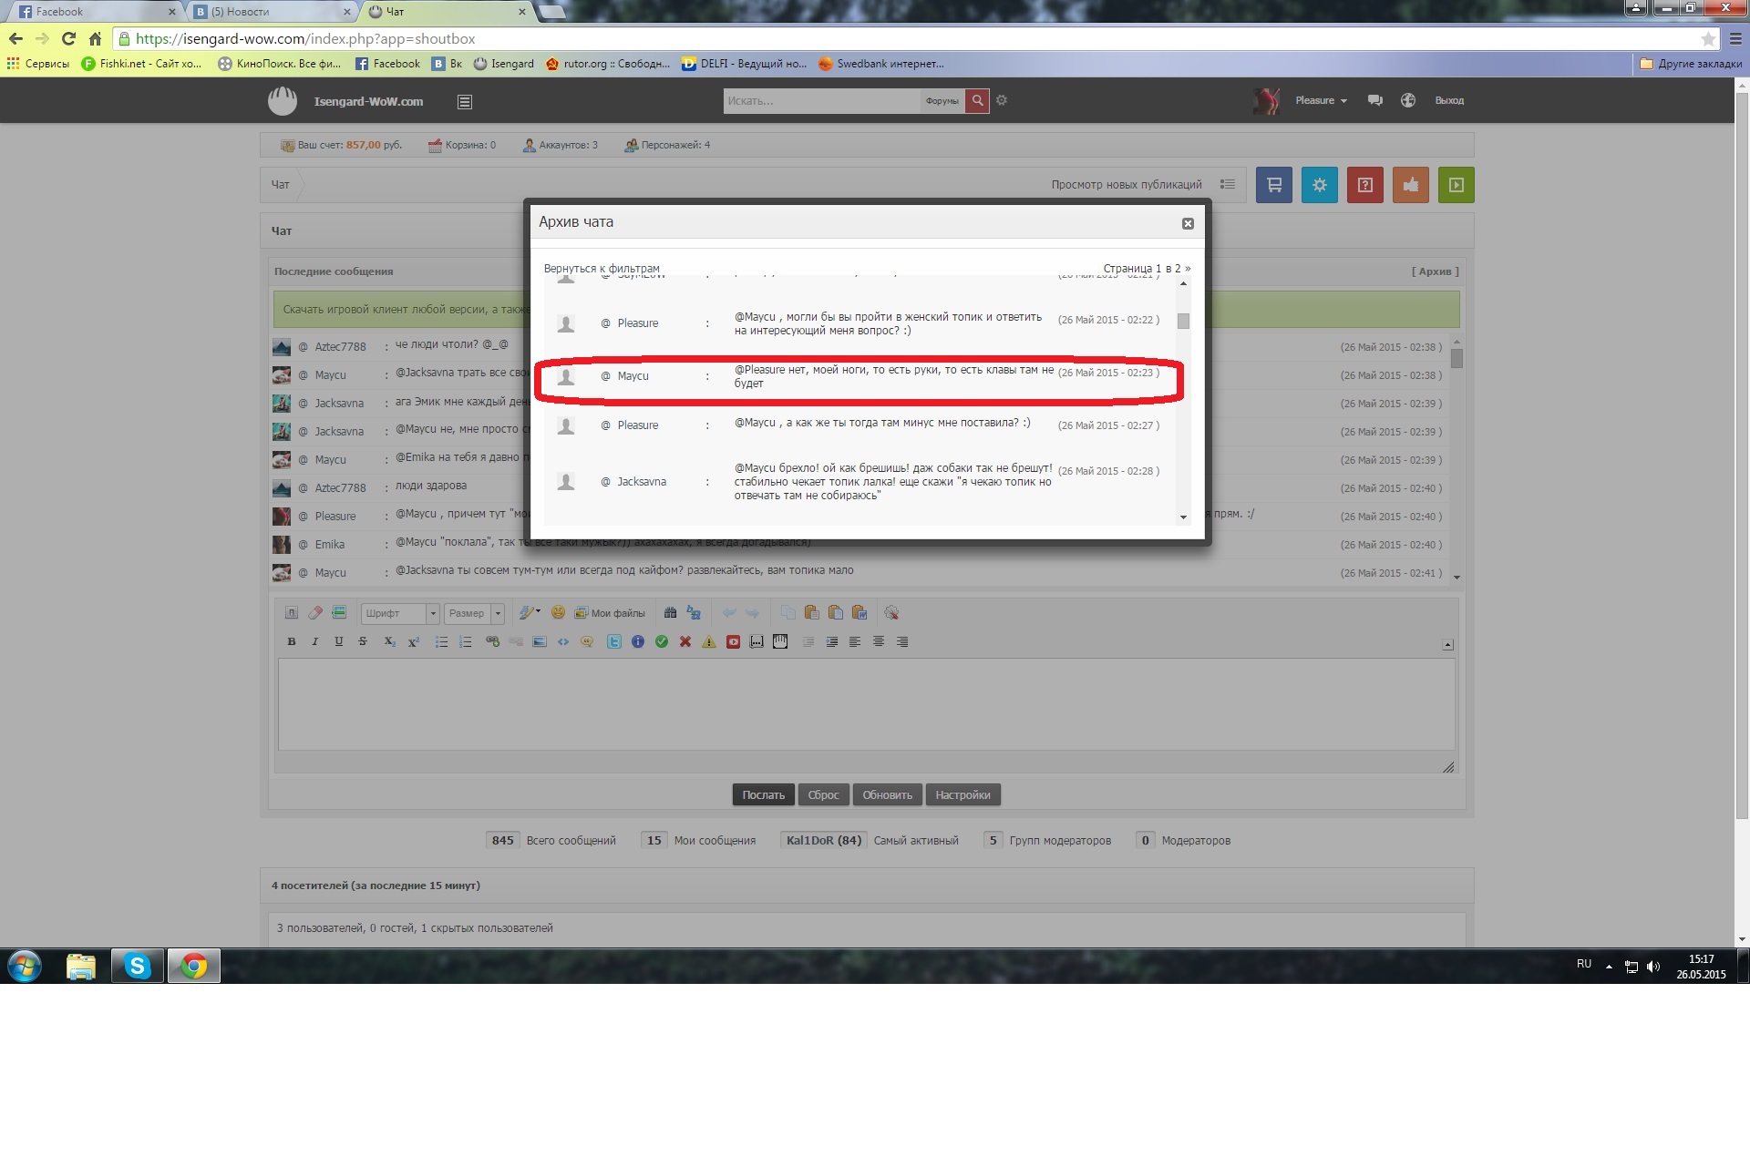Open the Размер size dropdown
This screenshot has height=1157, width=1750.
(474, 613)
